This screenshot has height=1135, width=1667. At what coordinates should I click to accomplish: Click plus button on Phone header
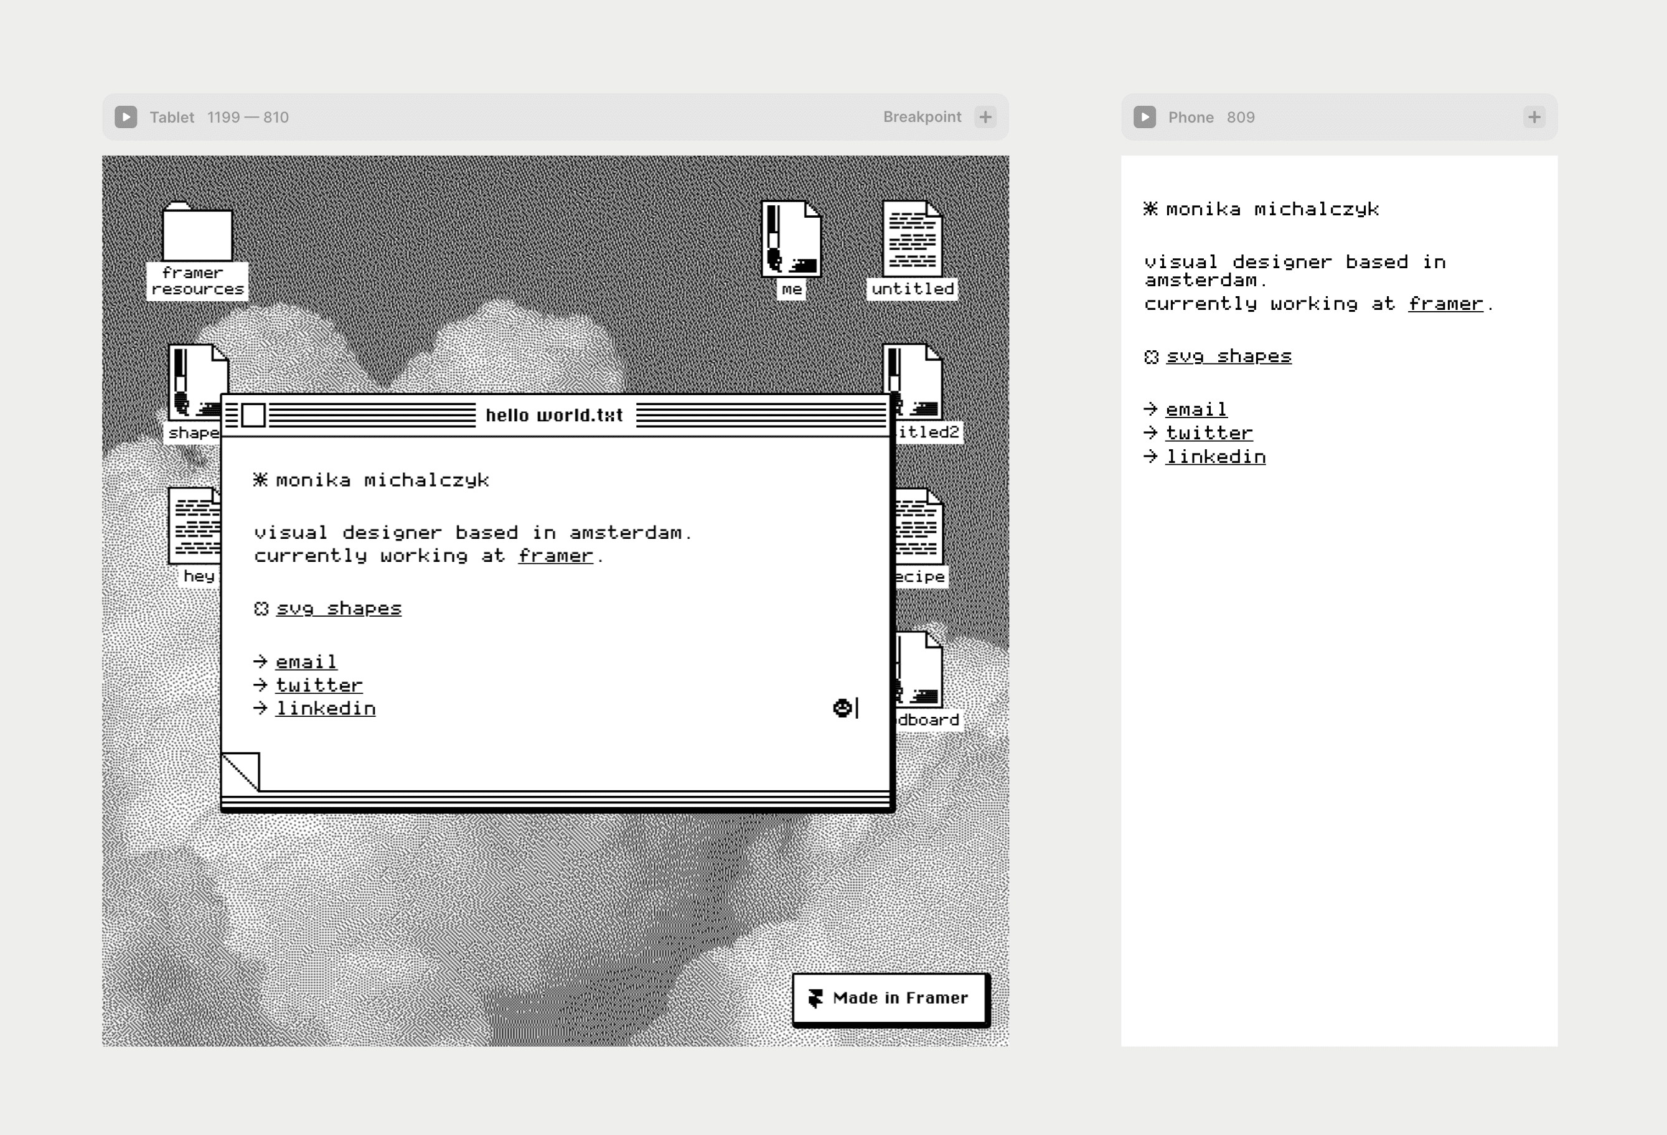[x=1534, y=117]
